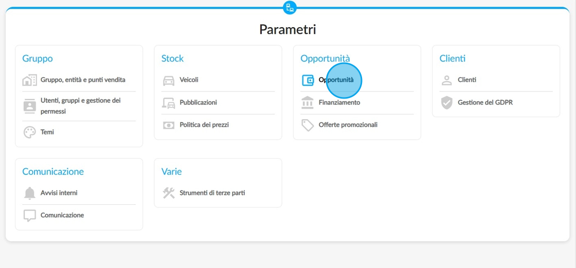Click the banknote icon for Politica dei prezzi
The height and width of the screenshot is (268, 576).
pos(169,125)
